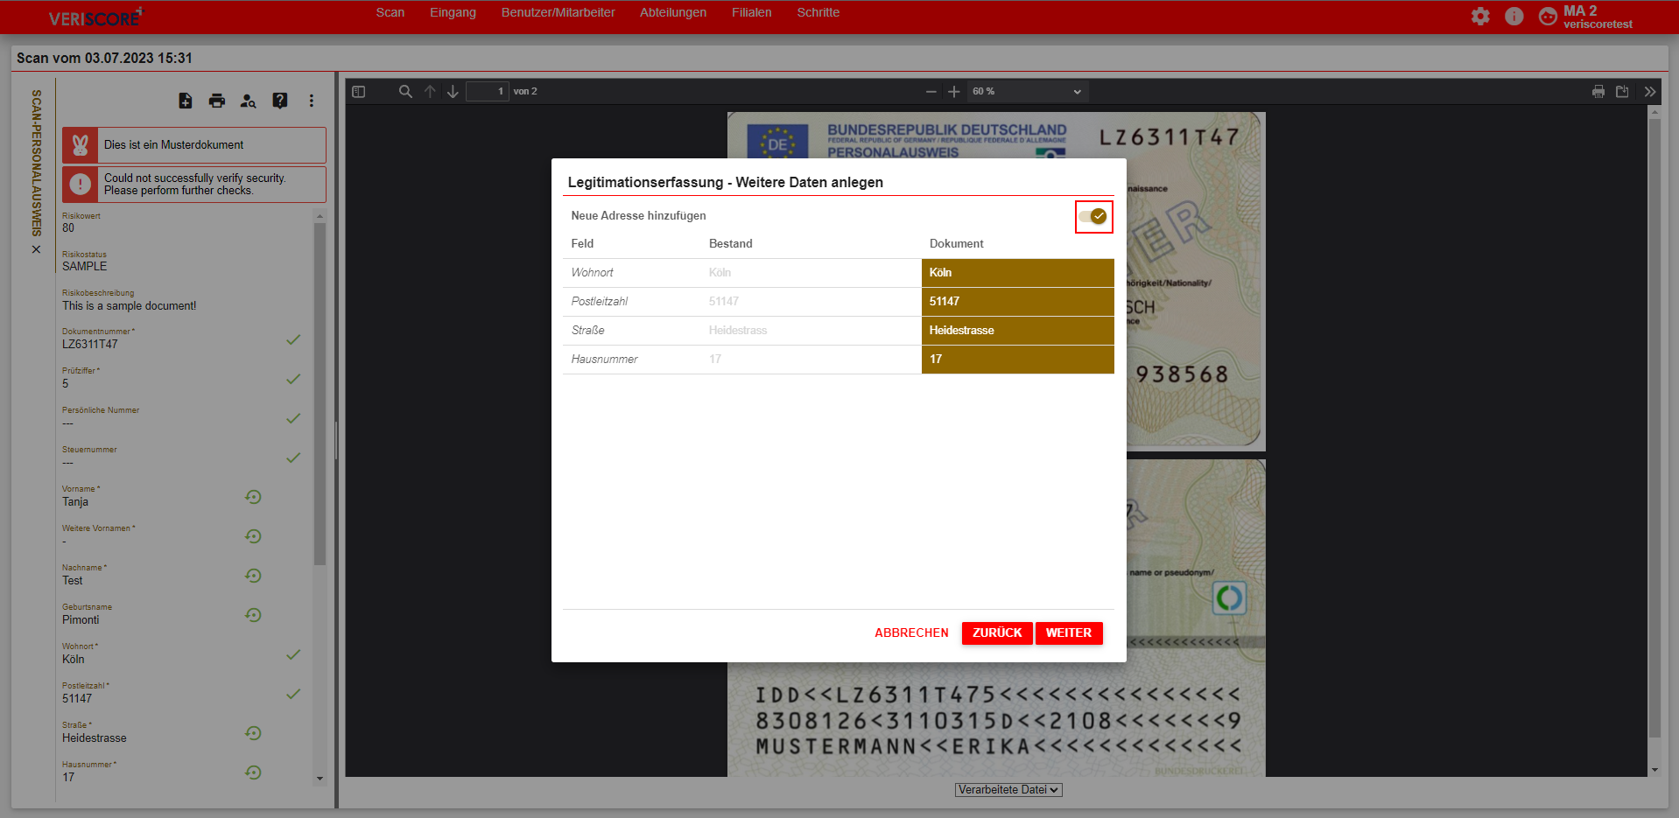1679x818 pixels.
Task: Click the add document icon in left panel
Action: click(186, 101)
